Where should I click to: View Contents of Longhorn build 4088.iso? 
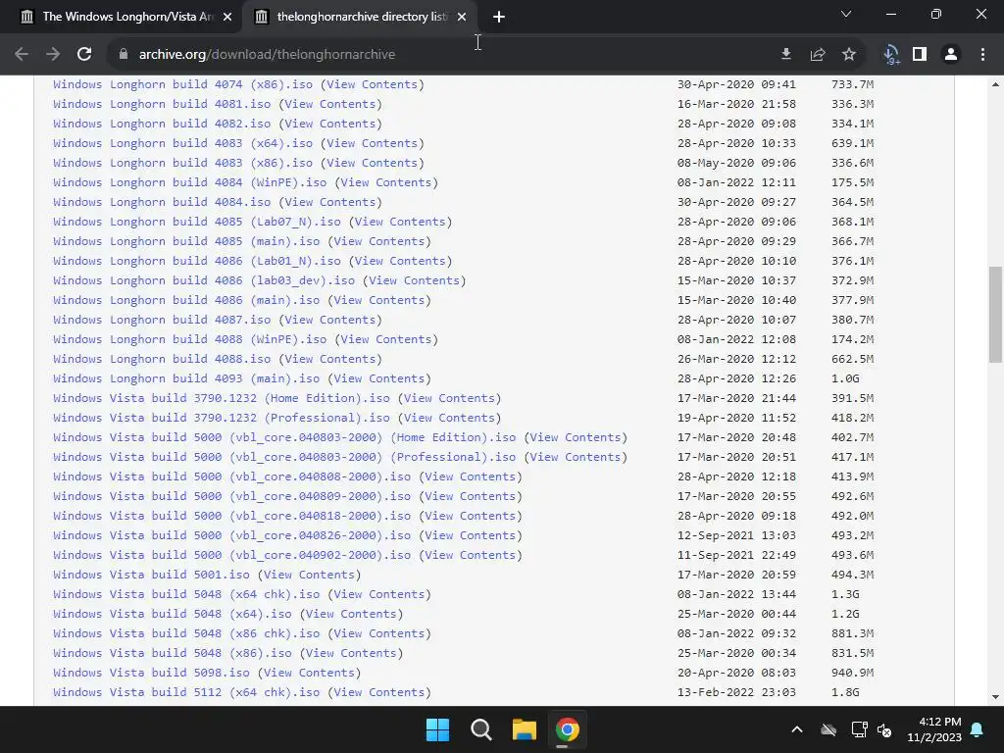(x=330, y=359)
